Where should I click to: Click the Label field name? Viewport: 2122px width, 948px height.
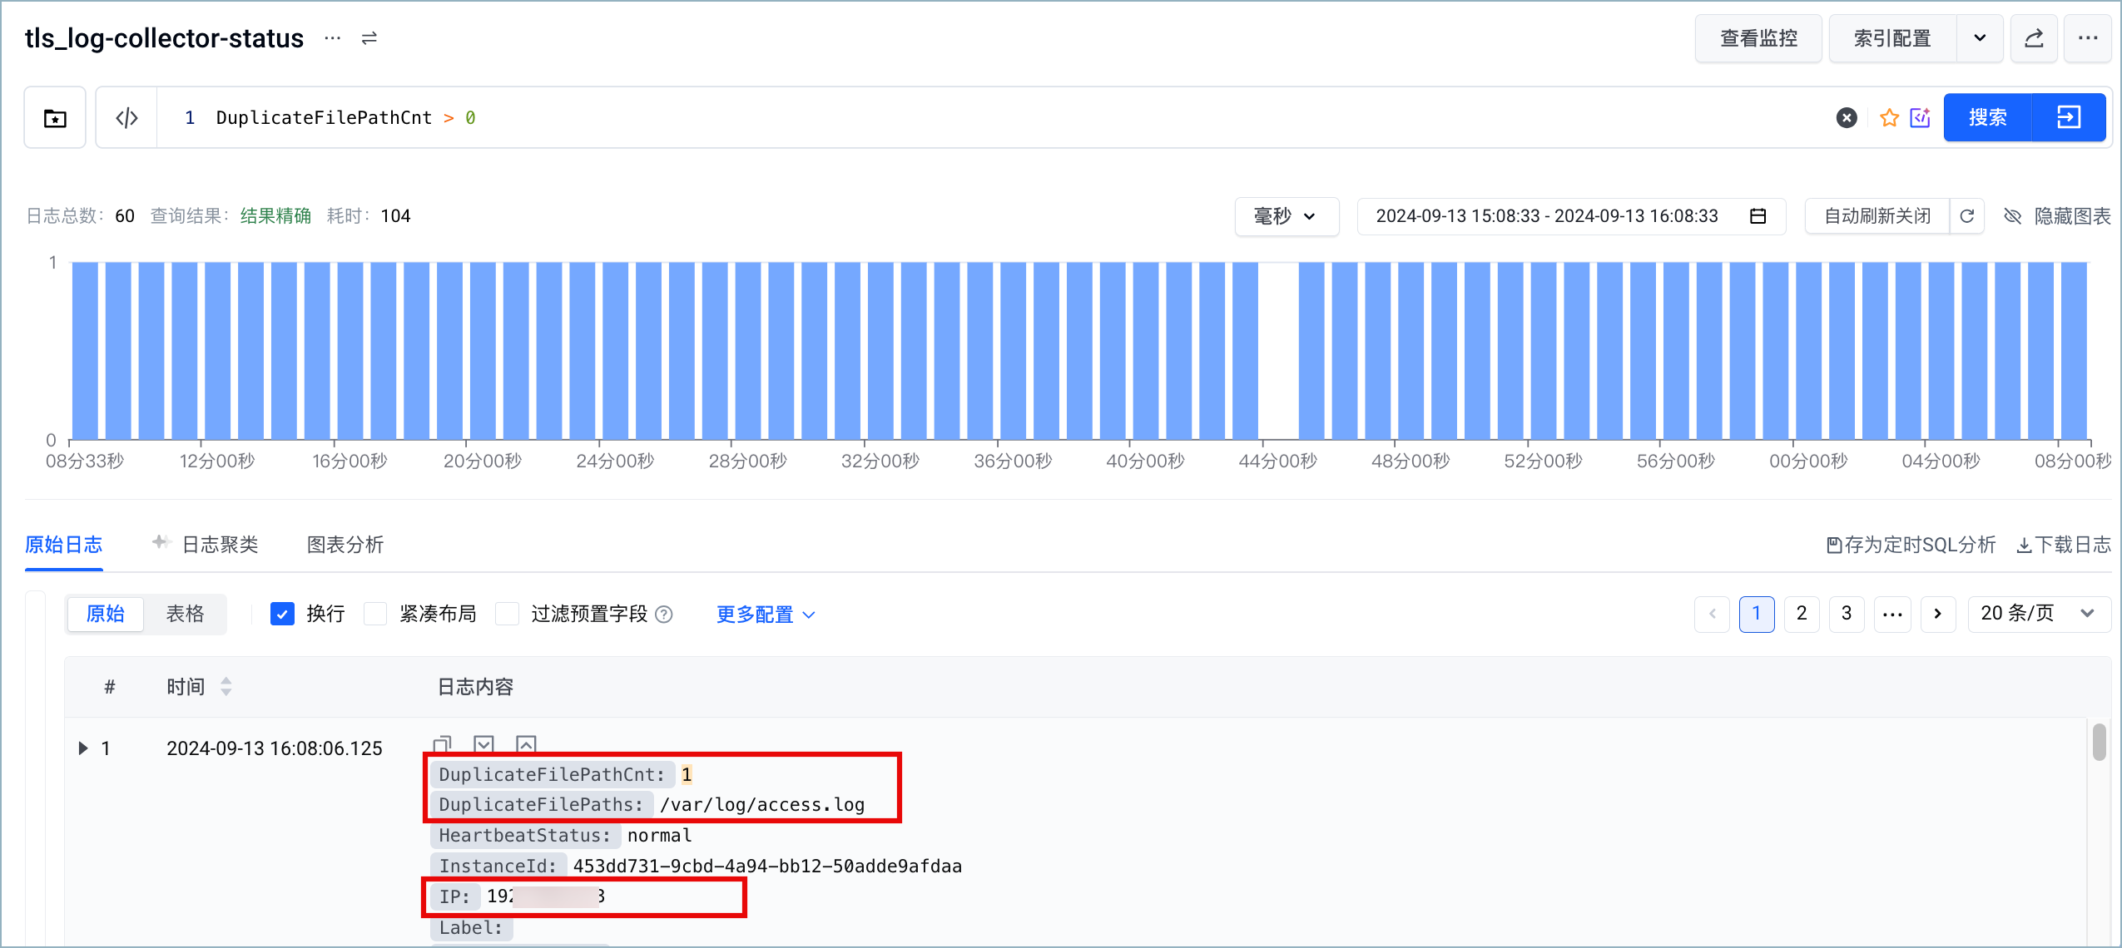point(471,927)
